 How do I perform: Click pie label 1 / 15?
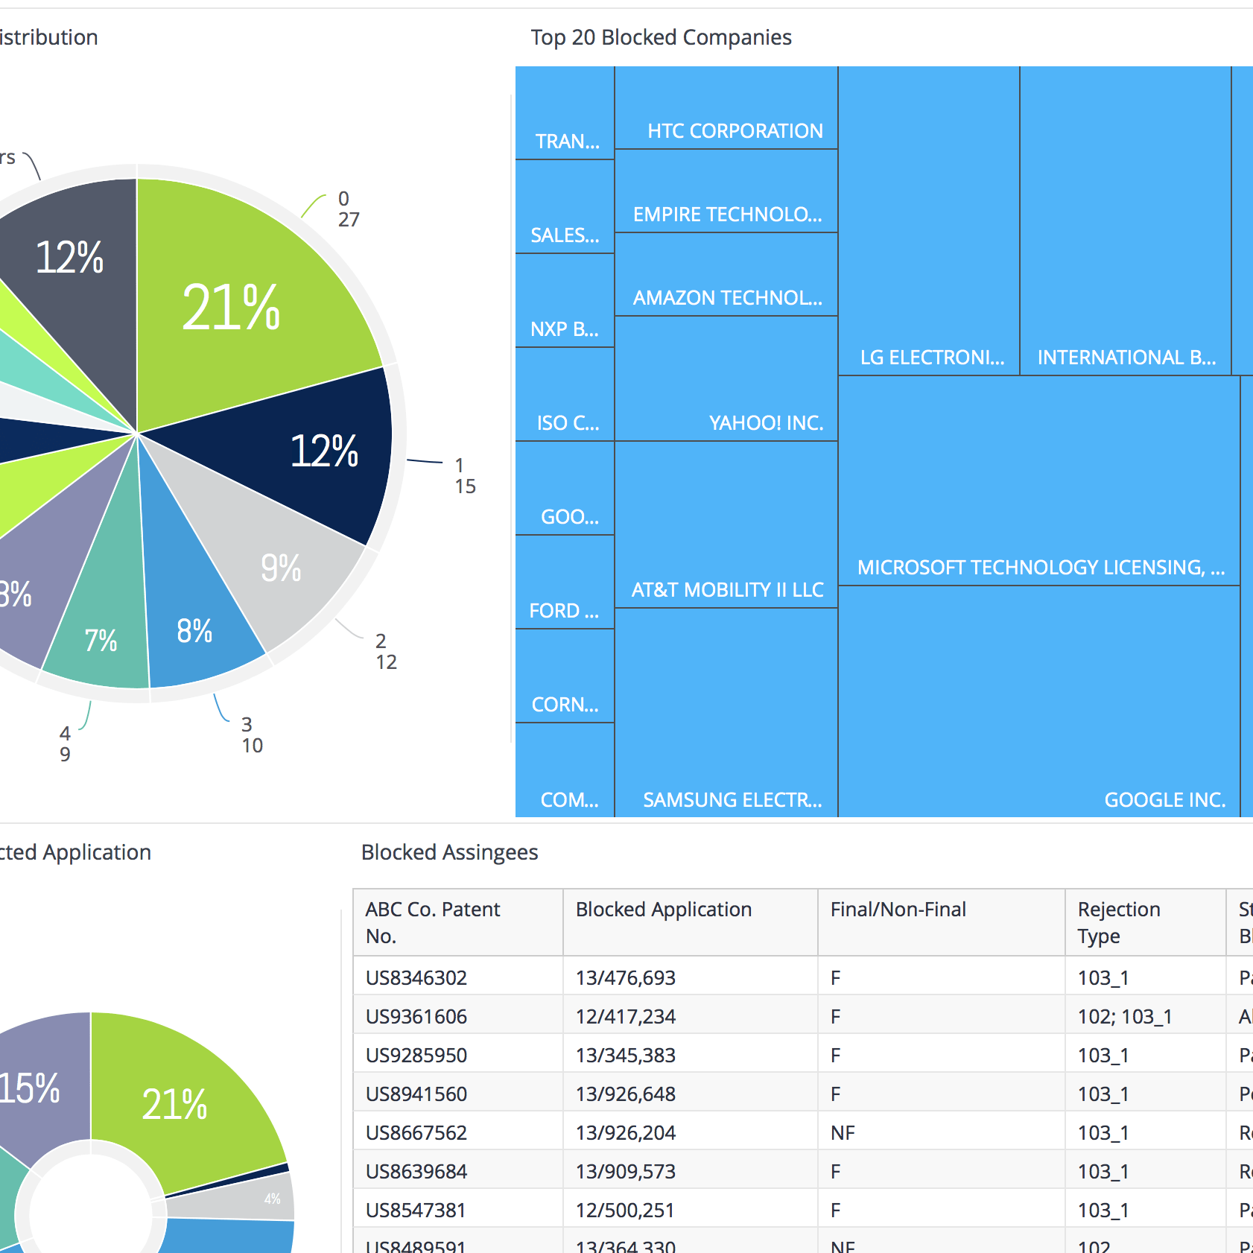[465, 476]
